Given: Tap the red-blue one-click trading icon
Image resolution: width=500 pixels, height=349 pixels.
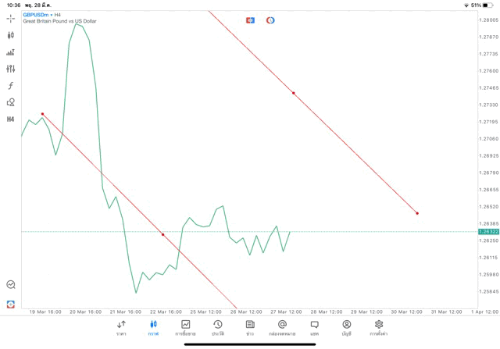Looking at the screenshot, I should (250, 20).
